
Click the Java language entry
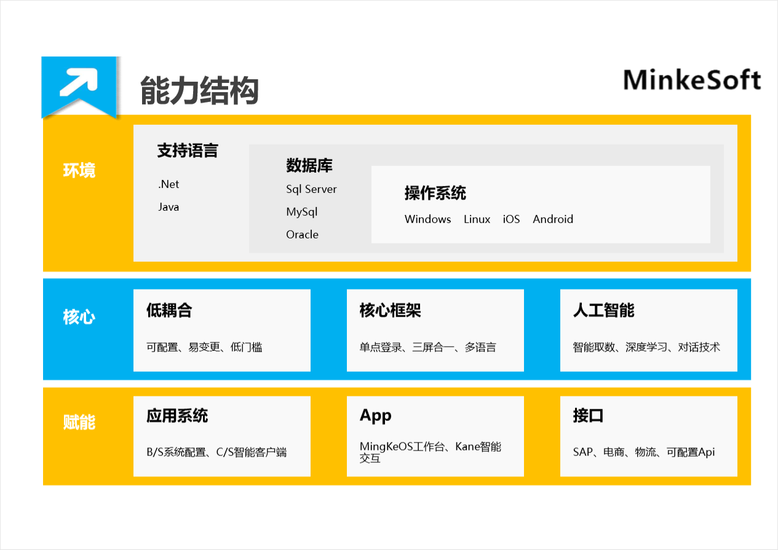click(169, 207)
